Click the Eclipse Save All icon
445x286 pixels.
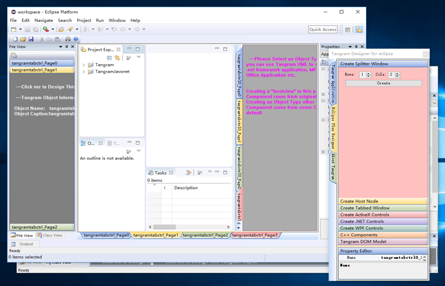[35, 29]
